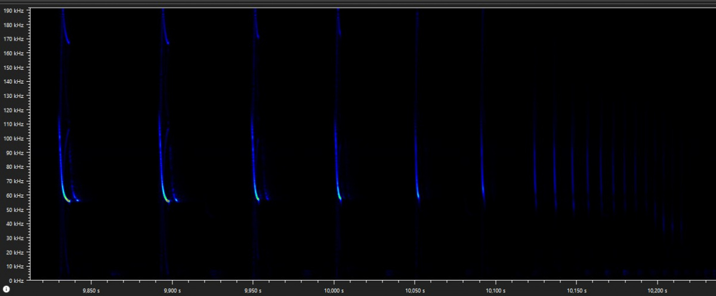This screenshot has width=716, height=296.
Task: Select the 9,950 s time axis label
Action: (253, 291)
